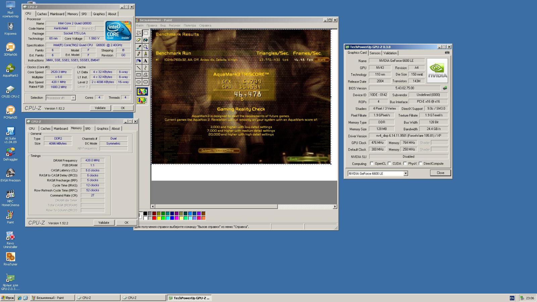Click Validate in top CPU-Z window

click(100, 108)
